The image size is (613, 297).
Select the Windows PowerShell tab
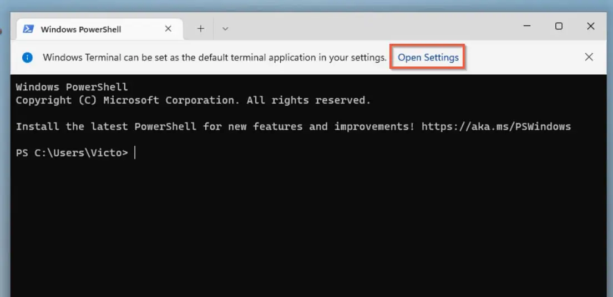click(x=99, y=29)
